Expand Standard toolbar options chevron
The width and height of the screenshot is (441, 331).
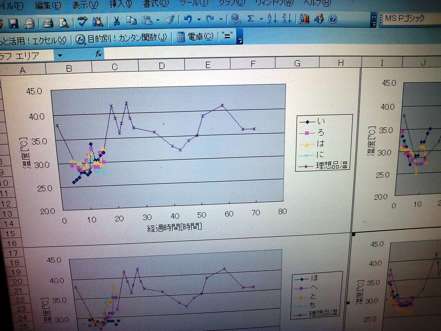[x=373, y=20]
